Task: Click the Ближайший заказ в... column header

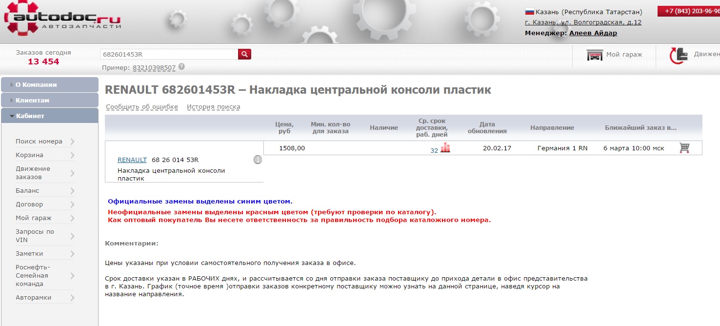Action: (x=641, y=128)
